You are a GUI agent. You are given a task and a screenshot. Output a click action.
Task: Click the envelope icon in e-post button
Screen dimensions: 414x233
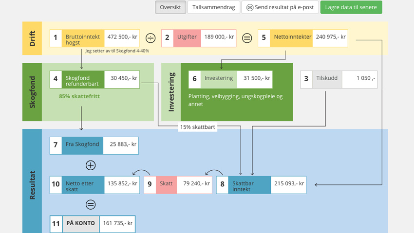click(250, 8)
